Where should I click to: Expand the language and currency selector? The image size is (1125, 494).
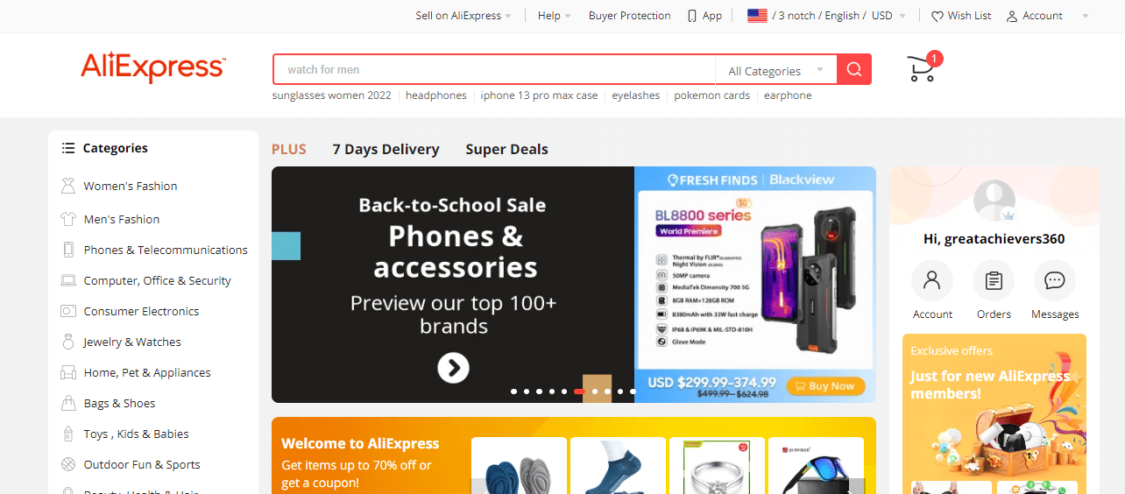pyautogui.click(x=826, y=16)
